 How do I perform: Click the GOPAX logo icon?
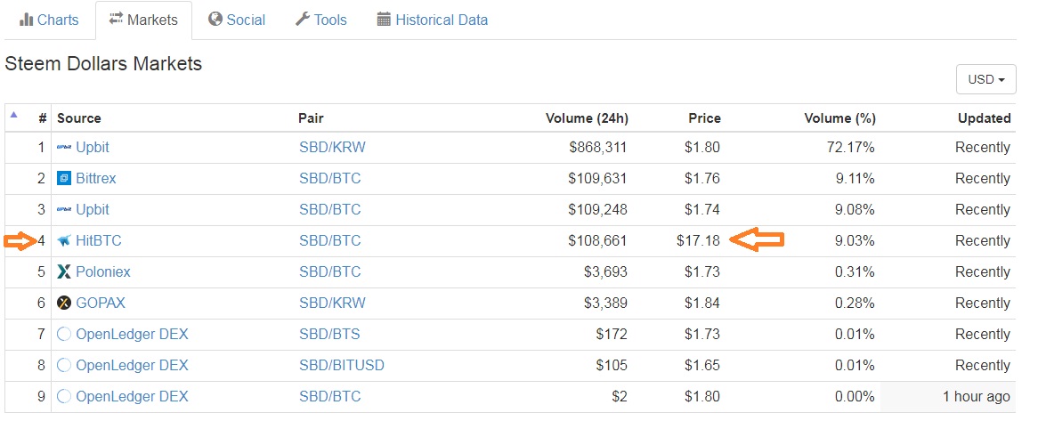pos(63,303)
